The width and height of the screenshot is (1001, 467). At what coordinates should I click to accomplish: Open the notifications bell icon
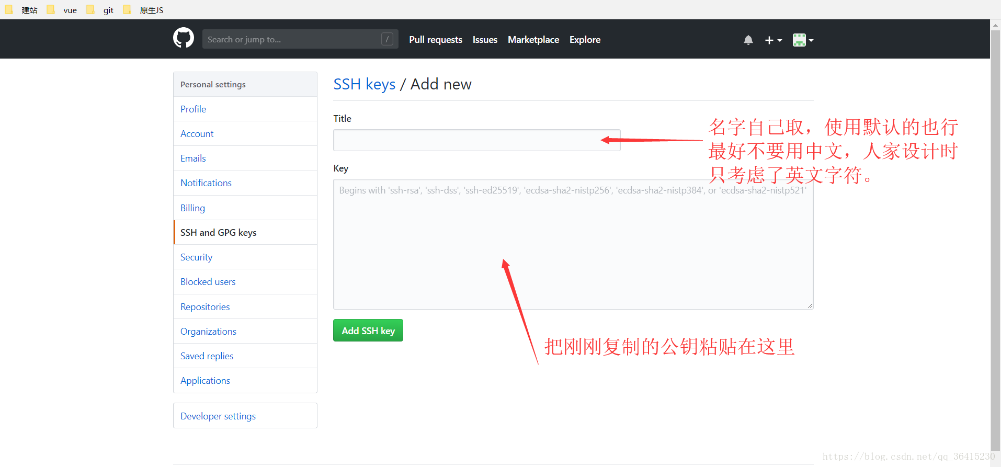click(x=748, y=40)
